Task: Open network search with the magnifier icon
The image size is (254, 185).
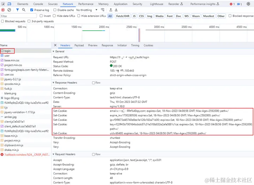Action: click(x=24, y=10)
